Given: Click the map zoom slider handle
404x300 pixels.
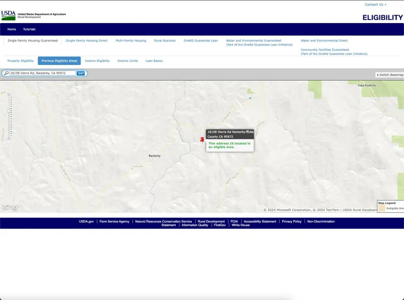Looking at the screenshot, I should point(9,111).
